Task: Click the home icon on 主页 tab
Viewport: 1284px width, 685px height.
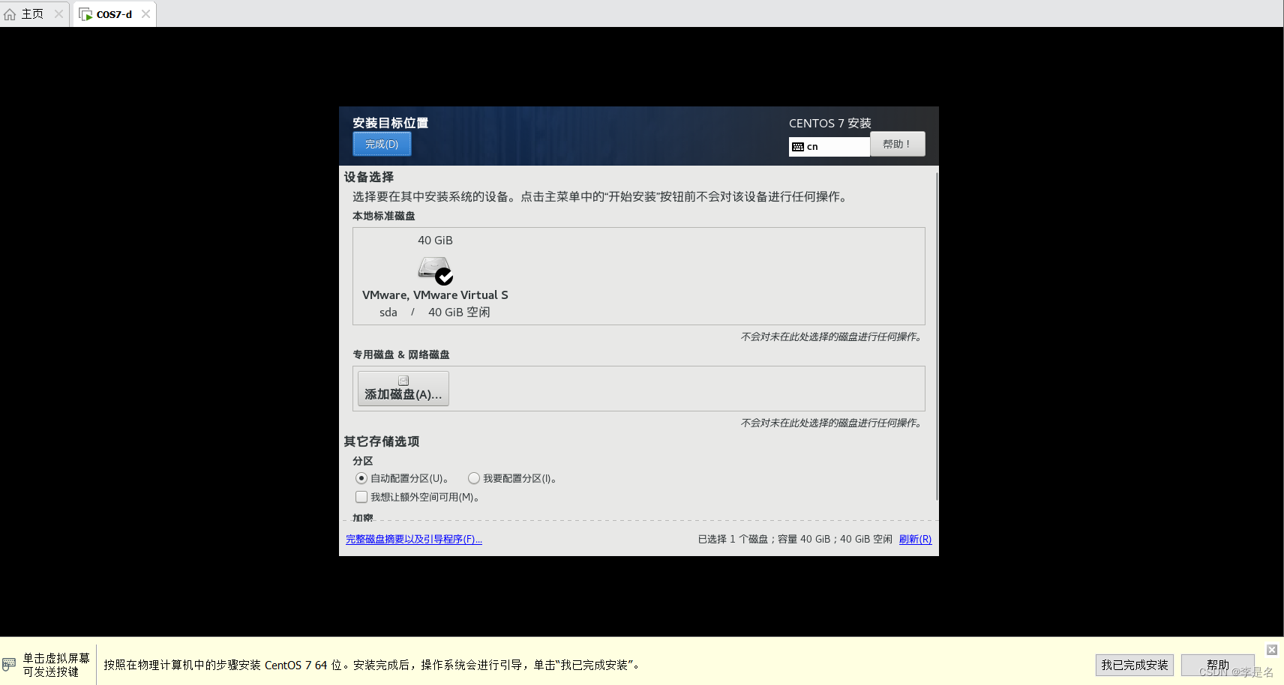Action: tap(10, 14)
